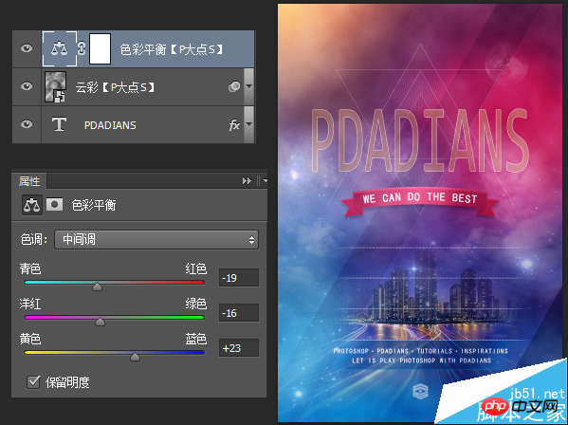Open the 色调 中间调 dropdown
Image resolution: width=568 pixels, height=425 pixels.
(156, 240)
